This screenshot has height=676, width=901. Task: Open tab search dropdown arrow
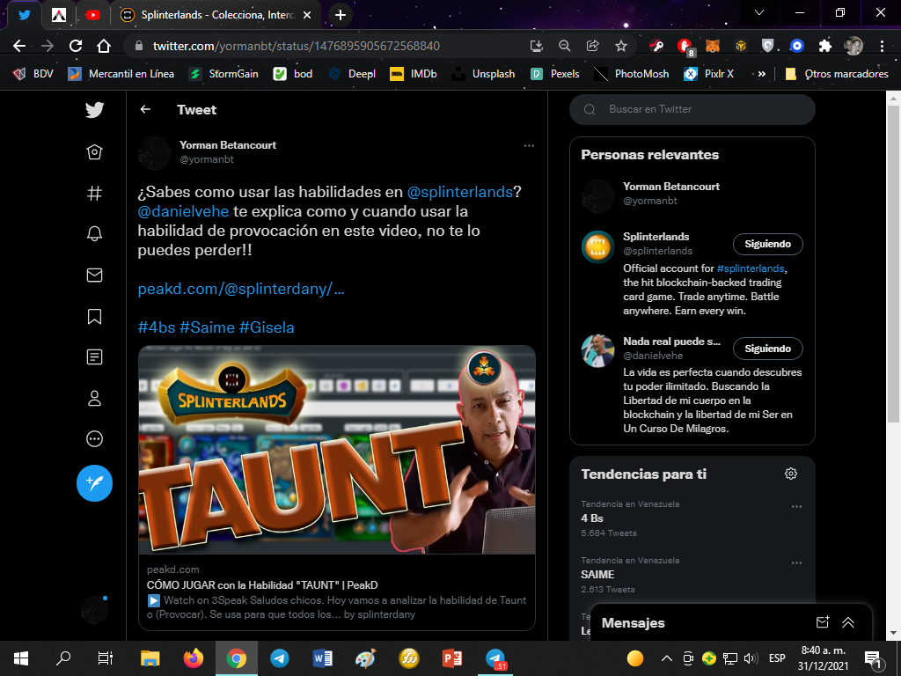(x=759, y=12)
